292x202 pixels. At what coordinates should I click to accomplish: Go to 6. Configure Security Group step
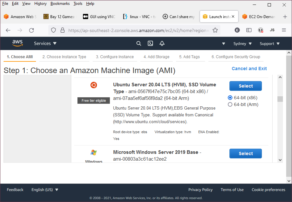click(236, 57)
